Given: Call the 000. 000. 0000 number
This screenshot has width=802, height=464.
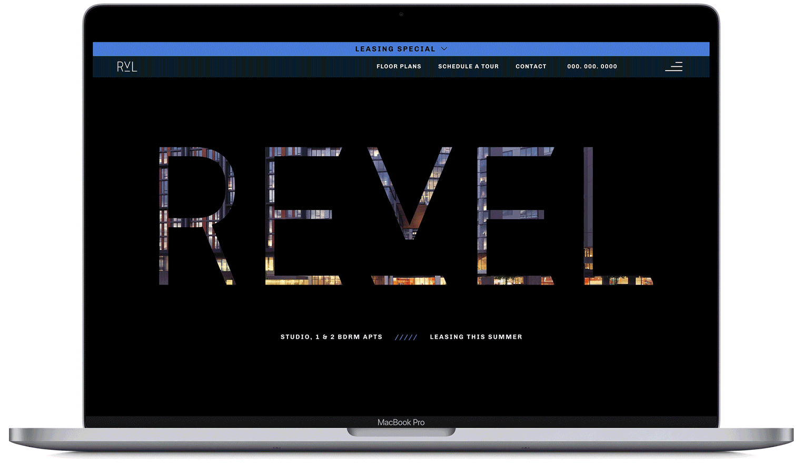Looking at the screenshot, I should 592,66.
